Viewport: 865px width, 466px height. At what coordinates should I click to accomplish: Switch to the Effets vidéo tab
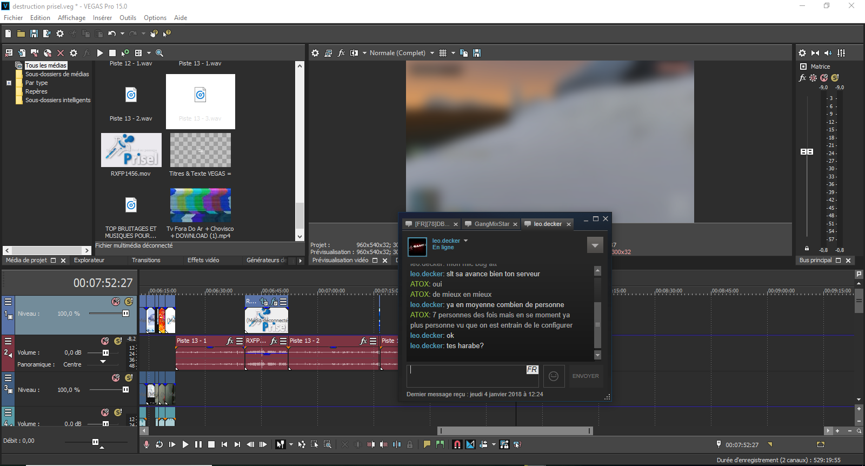coord(203,260)
